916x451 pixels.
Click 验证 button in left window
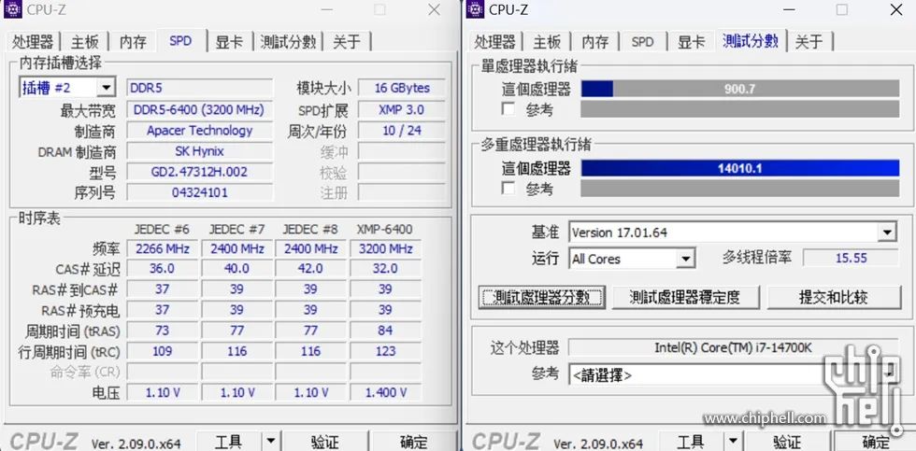click(x=325, y=442)
